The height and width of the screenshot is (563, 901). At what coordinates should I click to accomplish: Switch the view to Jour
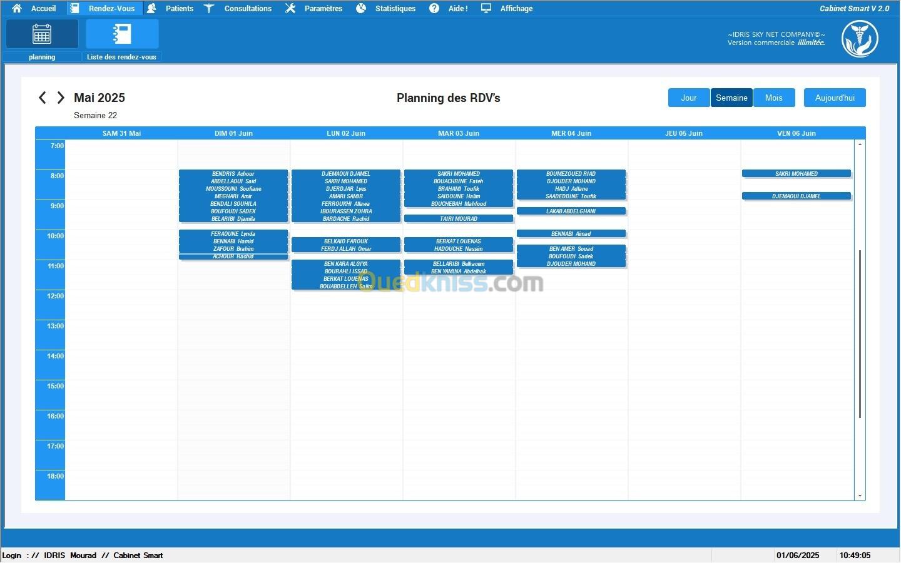point(689,98)
